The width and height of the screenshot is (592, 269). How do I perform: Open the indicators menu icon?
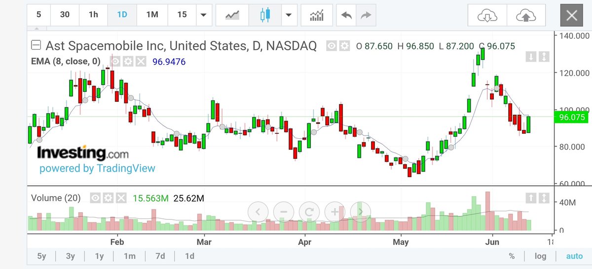click(317, 15)
